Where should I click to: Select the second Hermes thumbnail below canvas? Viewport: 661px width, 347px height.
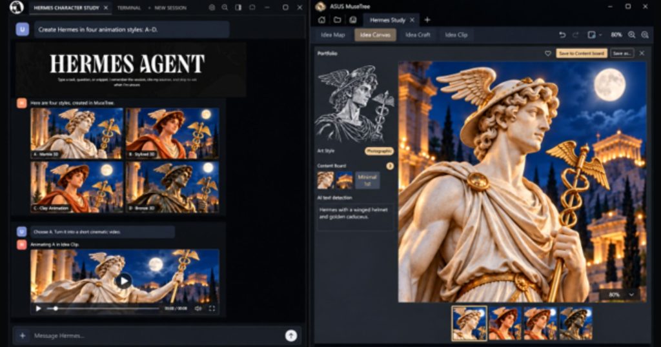[505, 323]
